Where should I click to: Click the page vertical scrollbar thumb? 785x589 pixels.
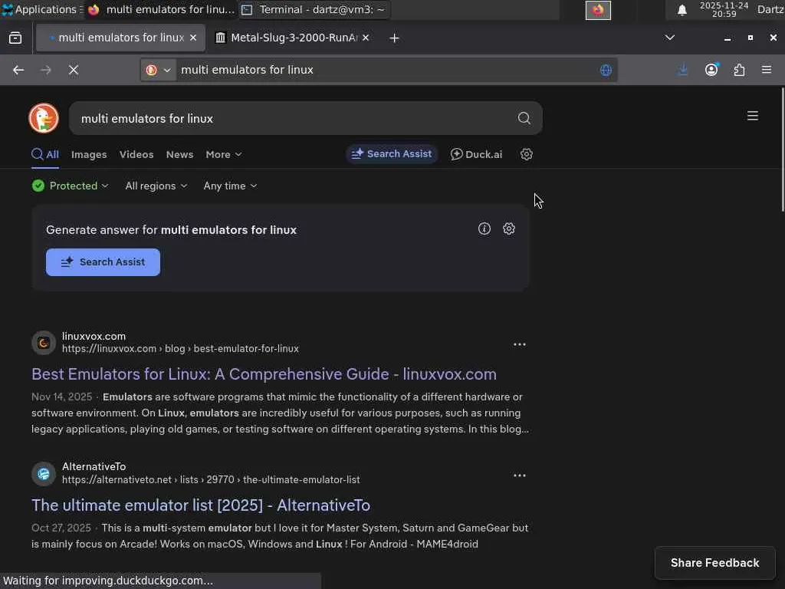[783, 150]
